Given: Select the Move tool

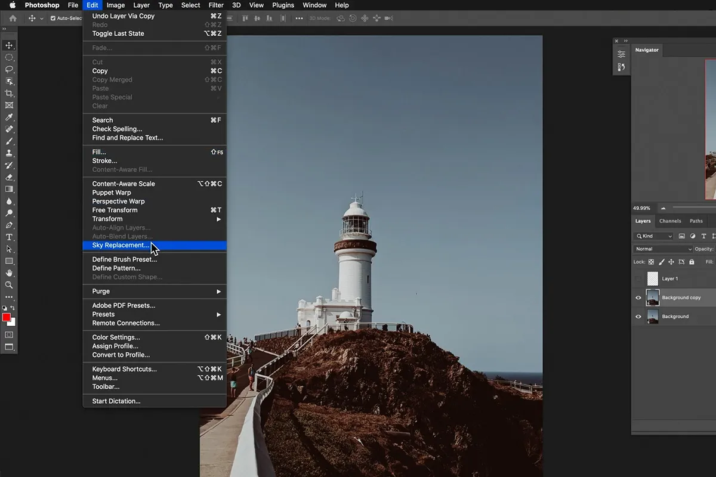Looking at the screenshot, I should 9,45.
